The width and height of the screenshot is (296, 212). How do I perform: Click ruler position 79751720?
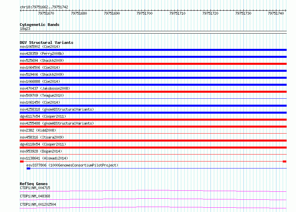click(x=210, y=13)
